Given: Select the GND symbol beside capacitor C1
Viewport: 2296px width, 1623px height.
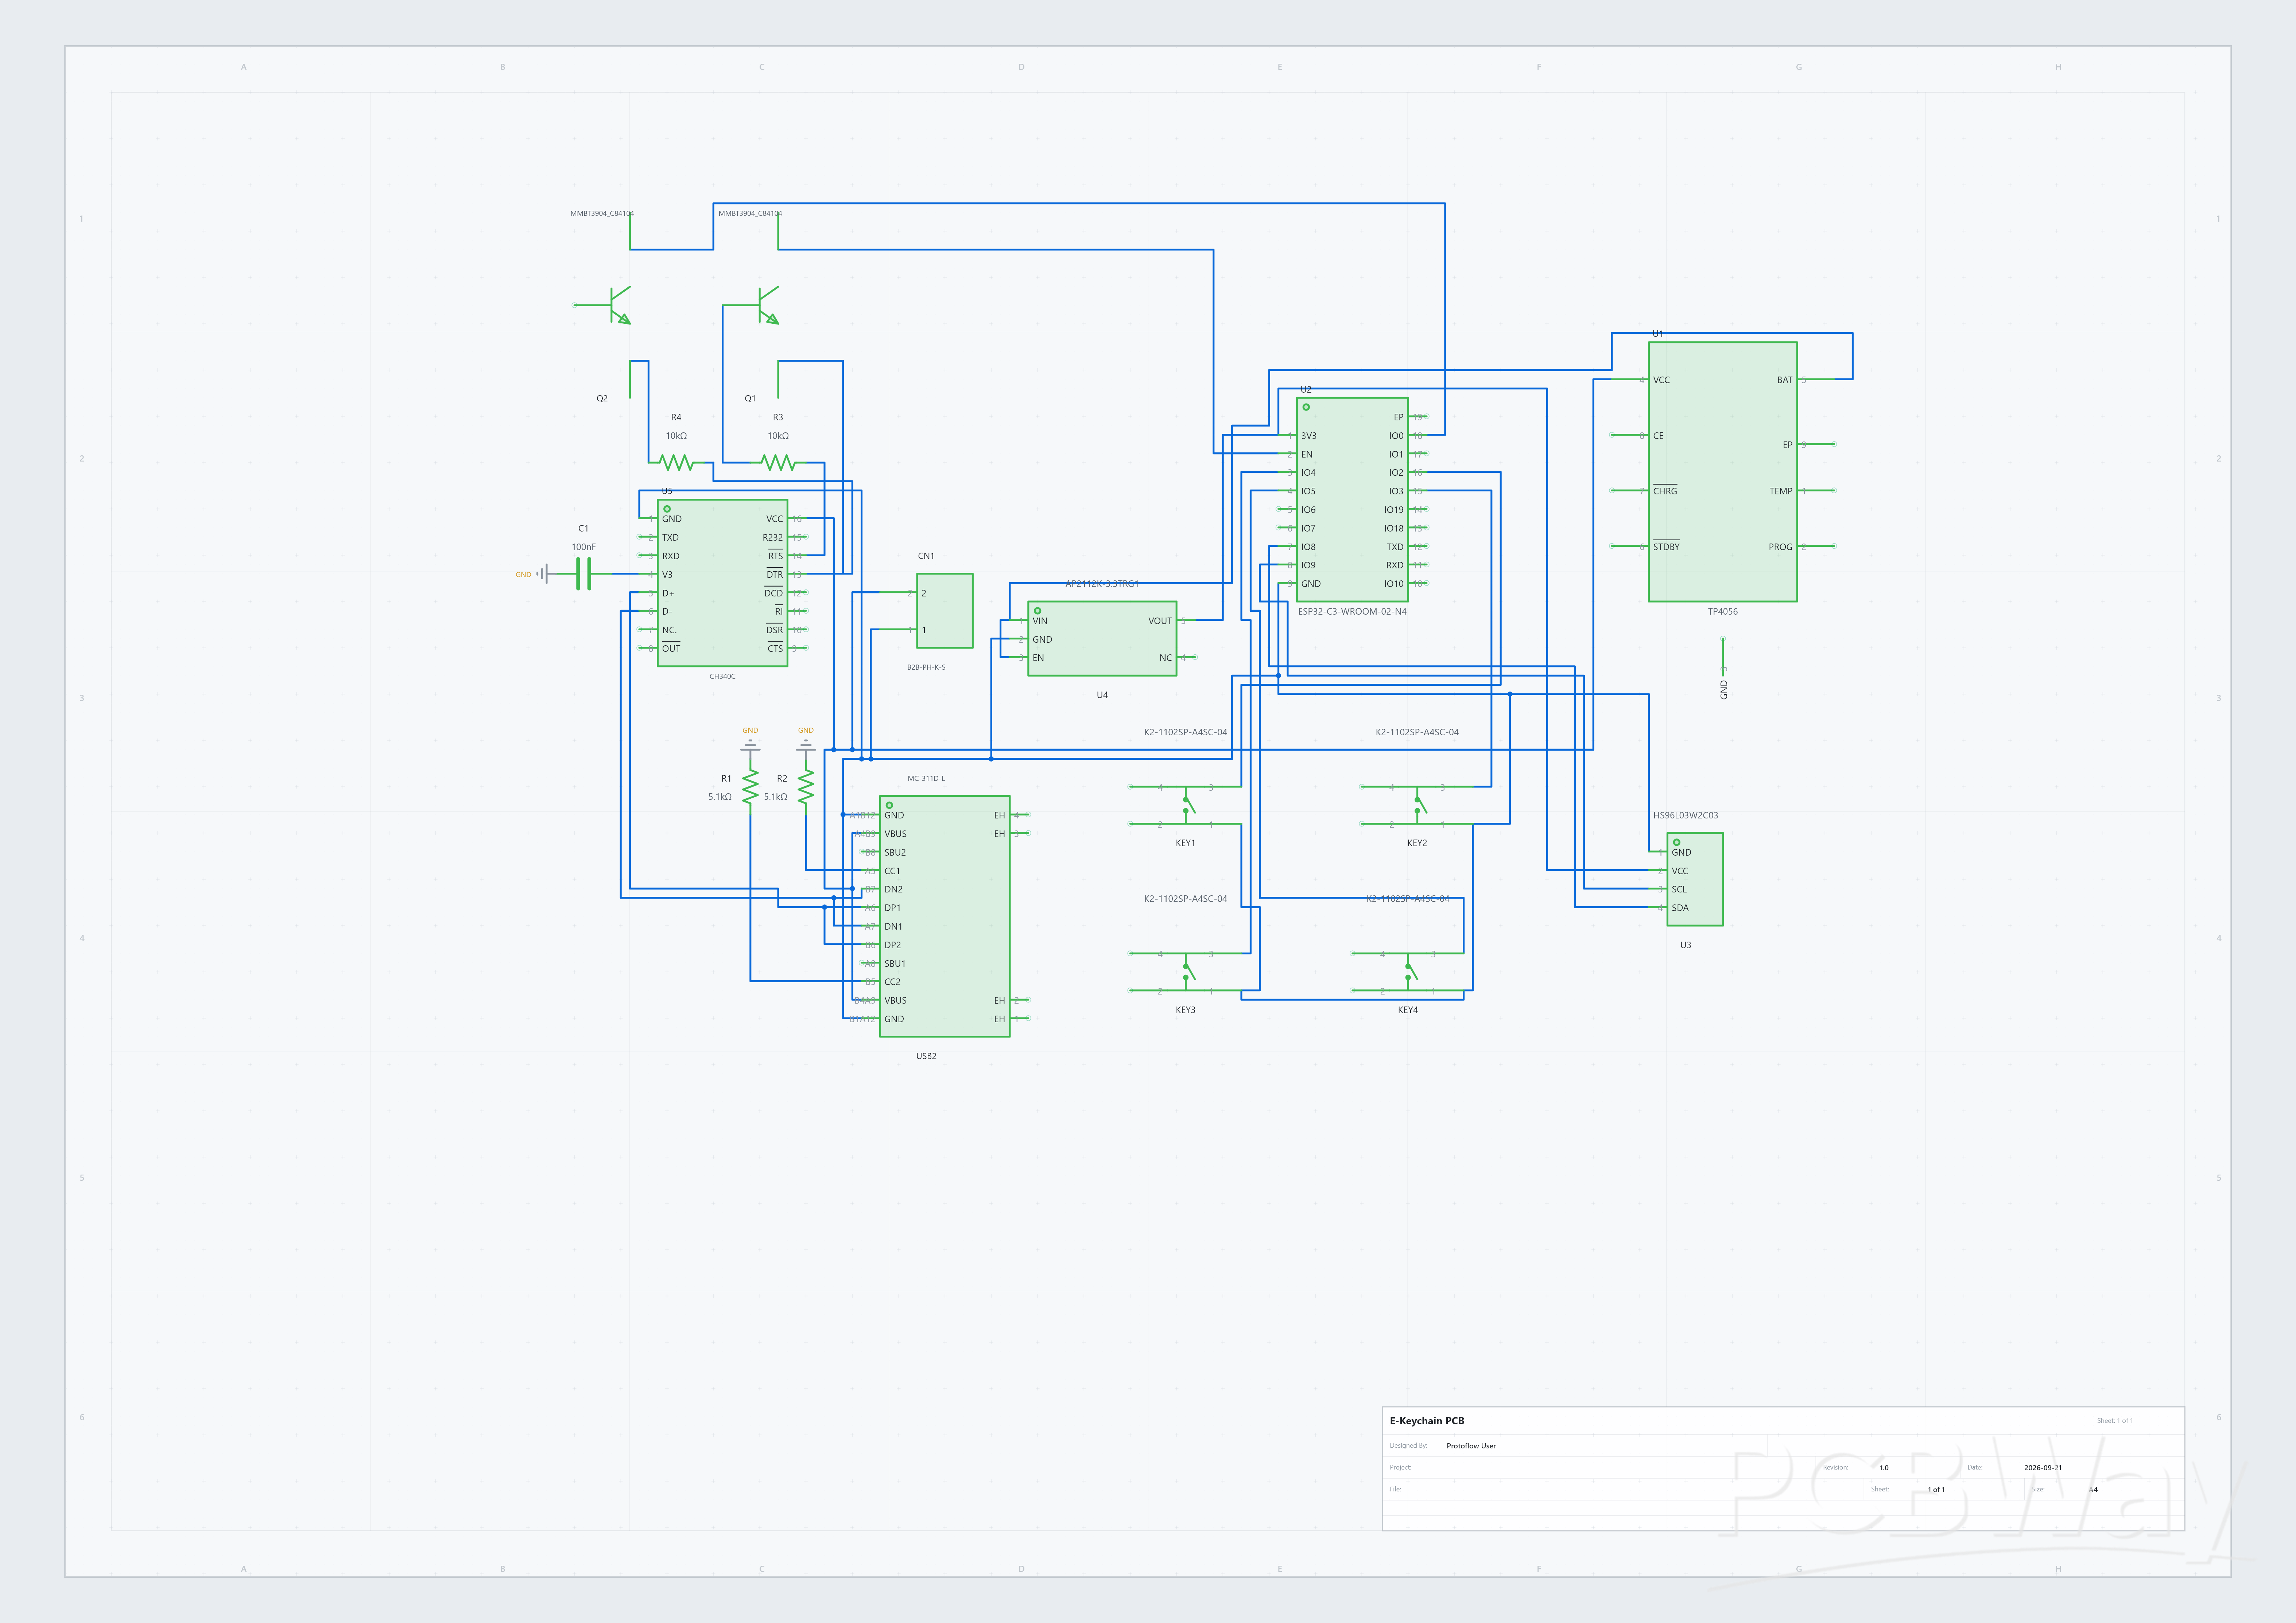Looking at the screenshot, I should click(x=541, y=575).
